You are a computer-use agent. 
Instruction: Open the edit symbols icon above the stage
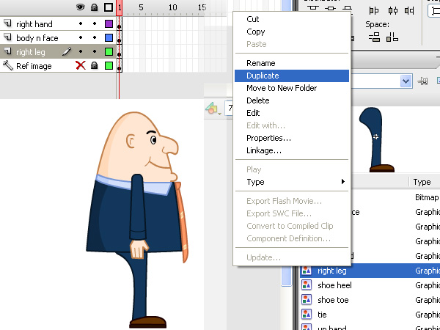(213, 108)
